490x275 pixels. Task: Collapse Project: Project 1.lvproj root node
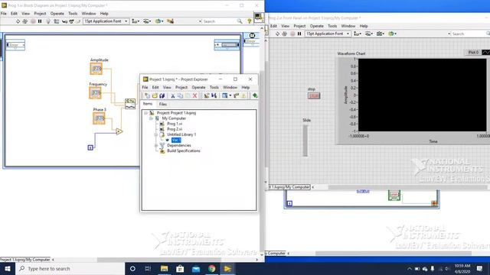[145, 113]
